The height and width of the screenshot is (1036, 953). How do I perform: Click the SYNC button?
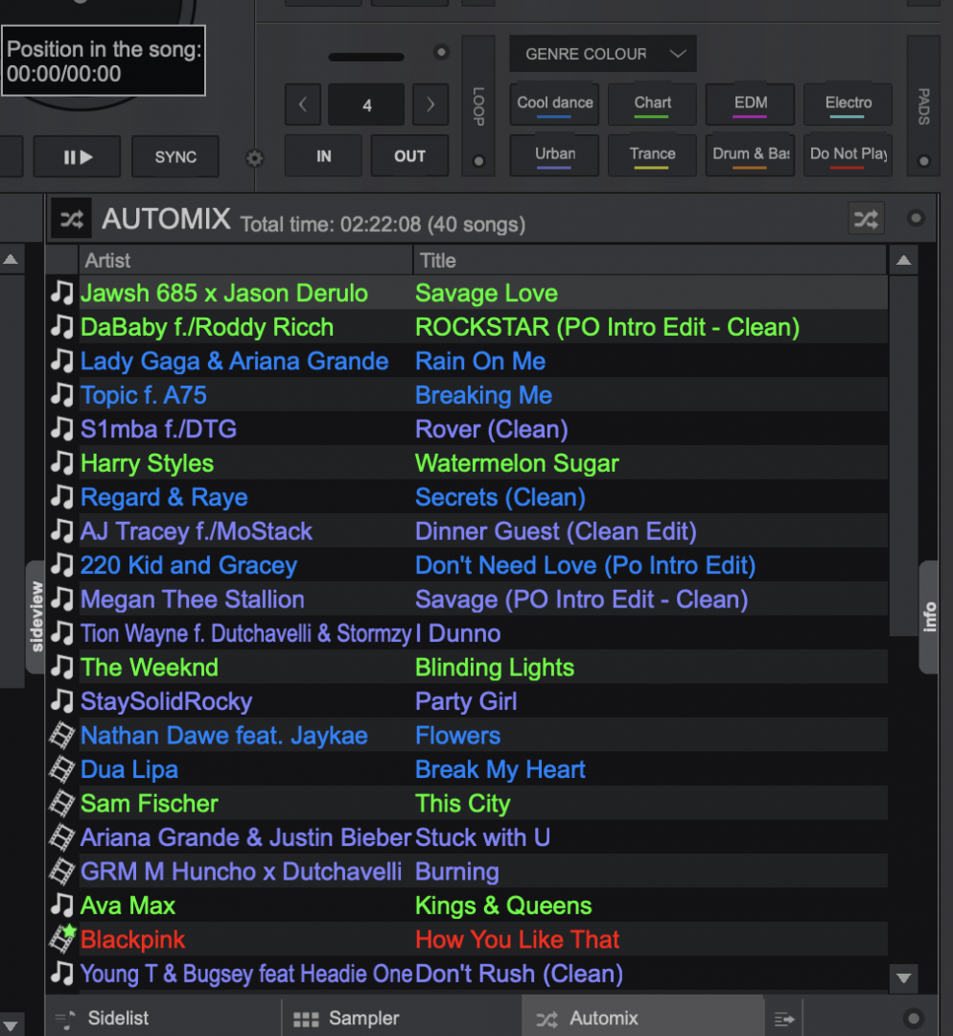pos(175,156)
